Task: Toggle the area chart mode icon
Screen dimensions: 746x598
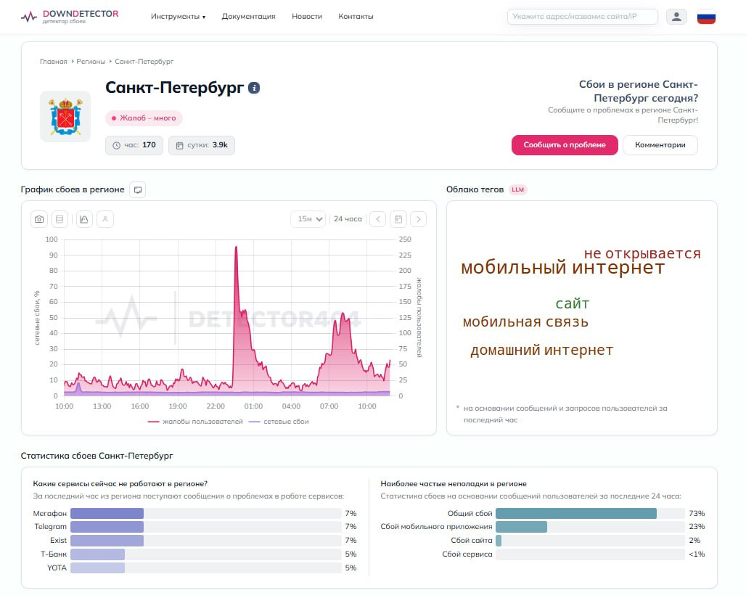Action: pos(84,219)
